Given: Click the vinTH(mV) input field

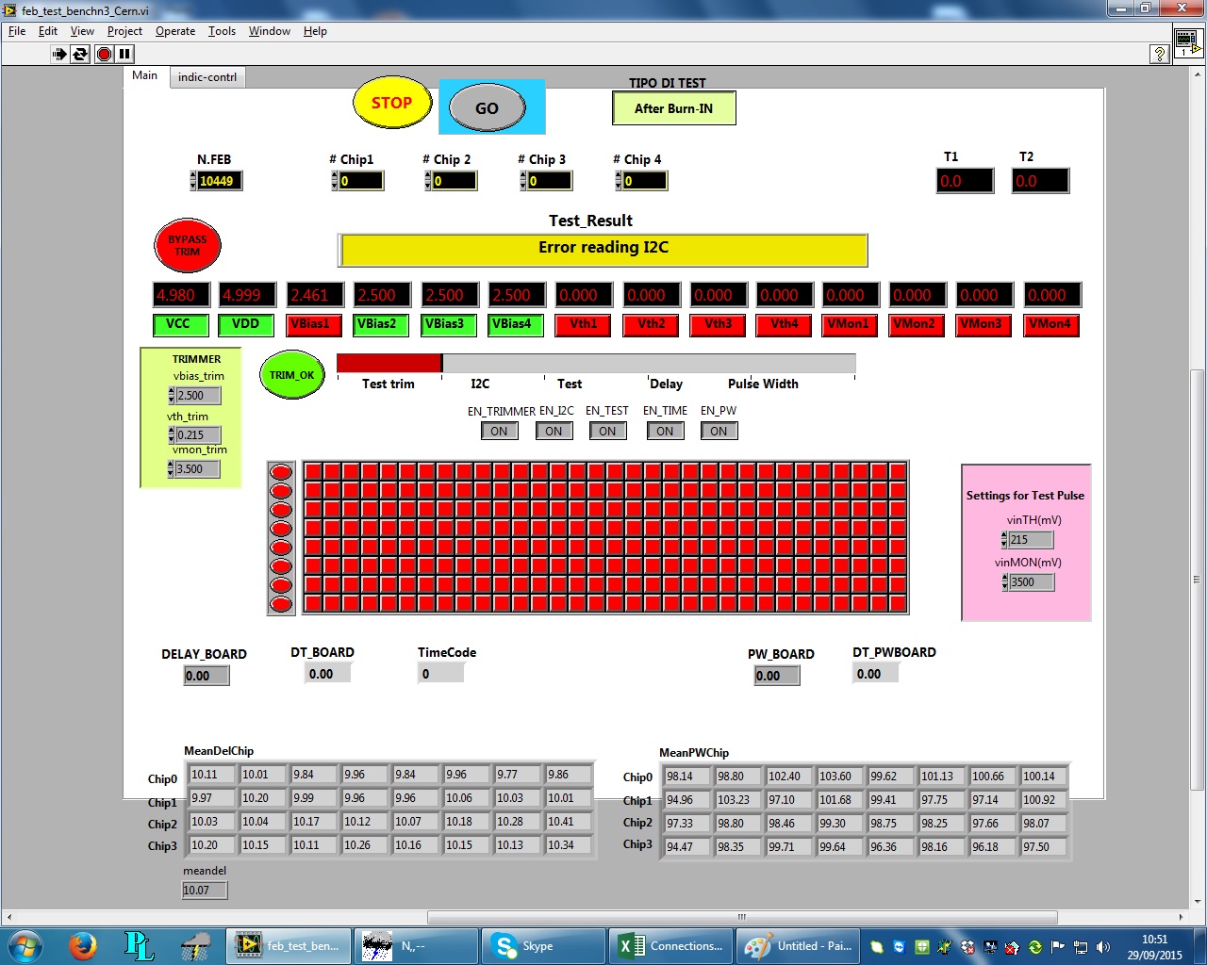Looking at the screenshot, I should 1031,540.
